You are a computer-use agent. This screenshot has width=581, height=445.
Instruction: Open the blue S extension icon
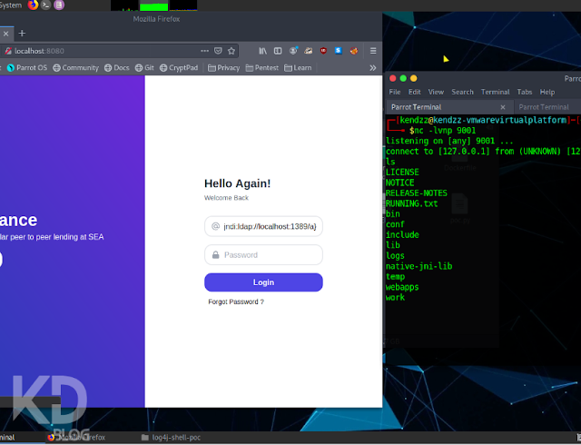pos(339,51)
